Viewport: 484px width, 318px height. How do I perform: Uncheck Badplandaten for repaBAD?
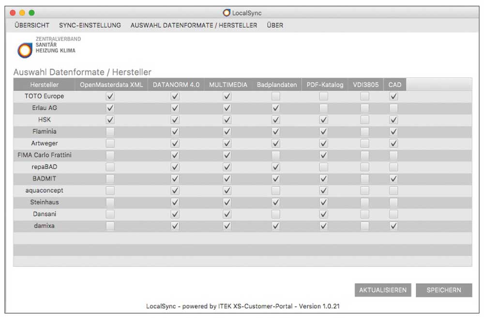point(276,167)
